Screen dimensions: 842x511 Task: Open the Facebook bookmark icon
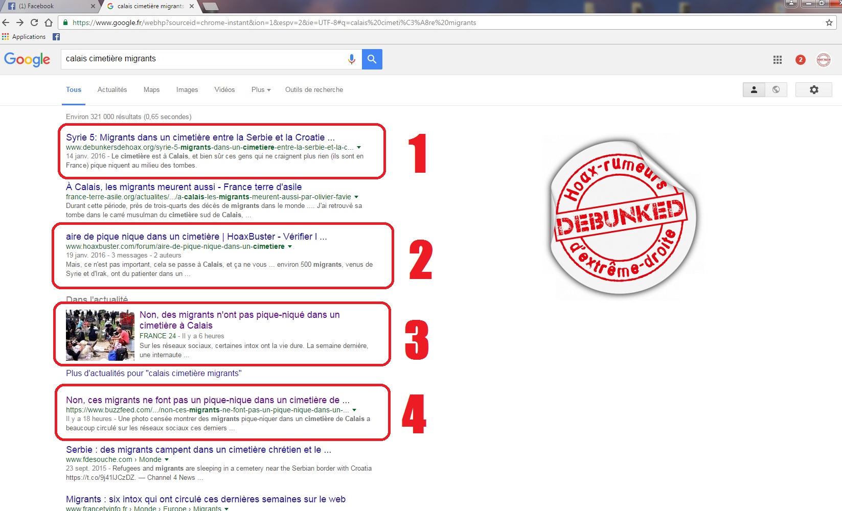point(56,37)
